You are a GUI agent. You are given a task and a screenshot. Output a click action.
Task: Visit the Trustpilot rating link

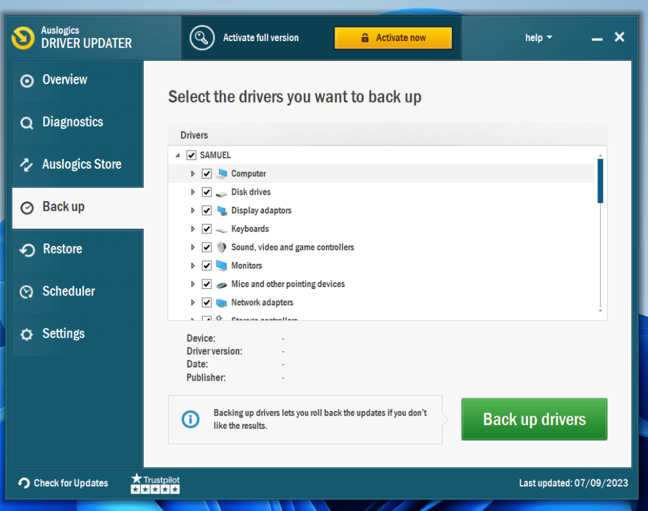[x=155, y=483]
